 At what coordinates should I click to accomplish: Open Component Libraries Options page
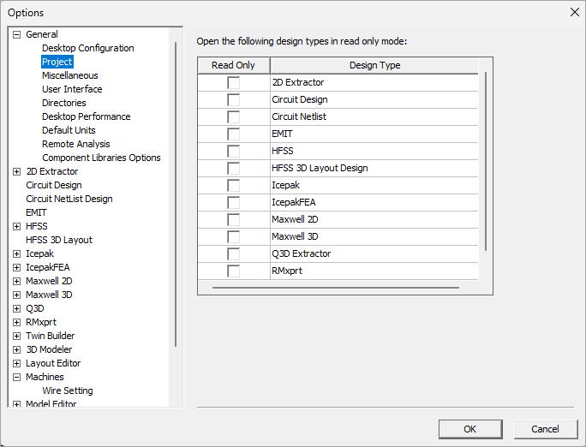point(101,158)
